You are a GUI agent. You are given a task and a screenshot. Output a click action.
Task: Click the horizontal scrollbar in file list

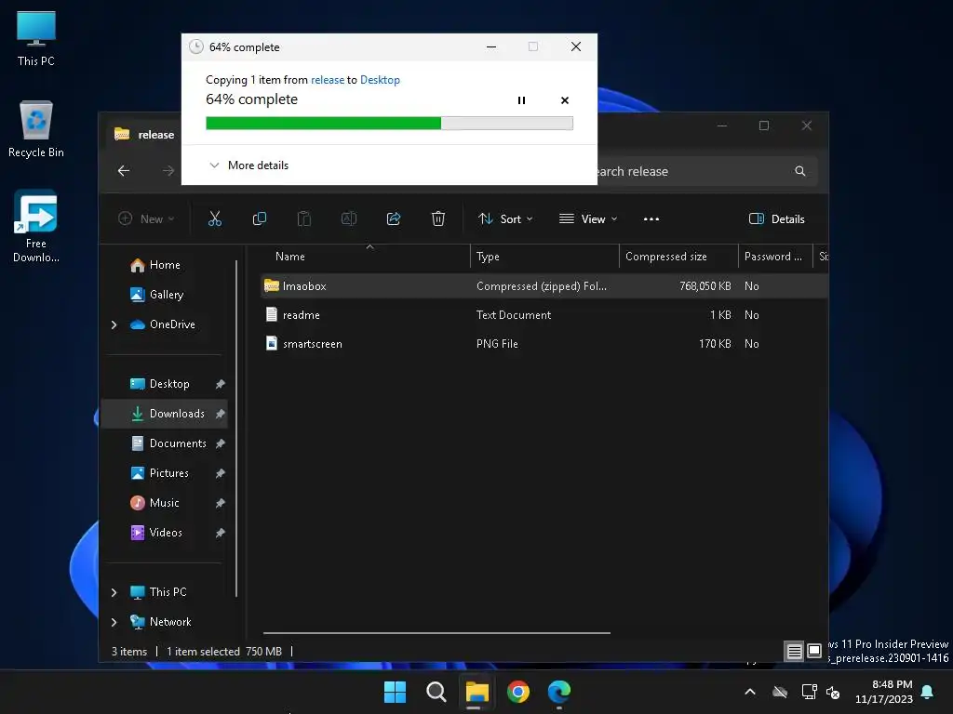(x=436, y=633)
